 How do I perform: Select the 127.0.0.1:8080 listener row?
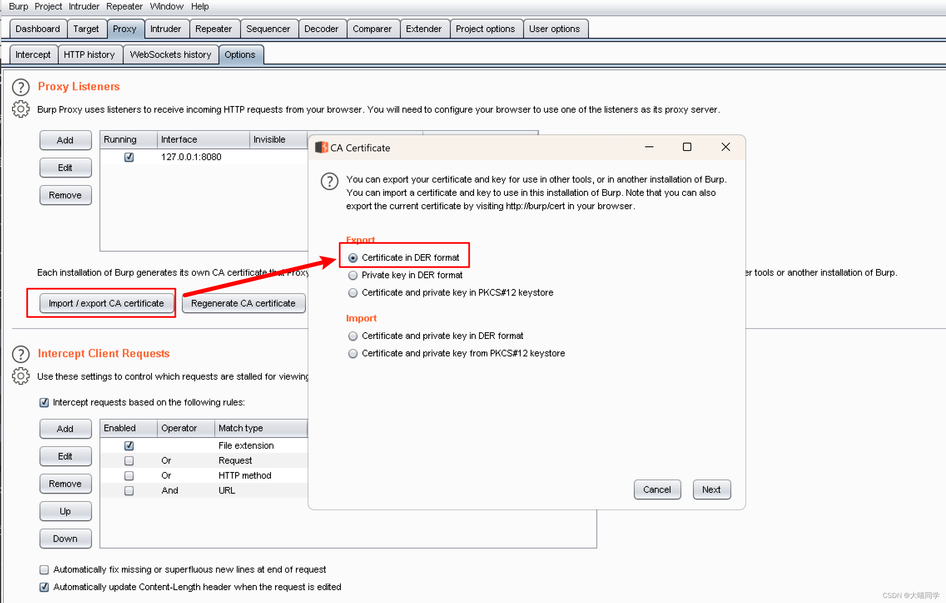204,157
